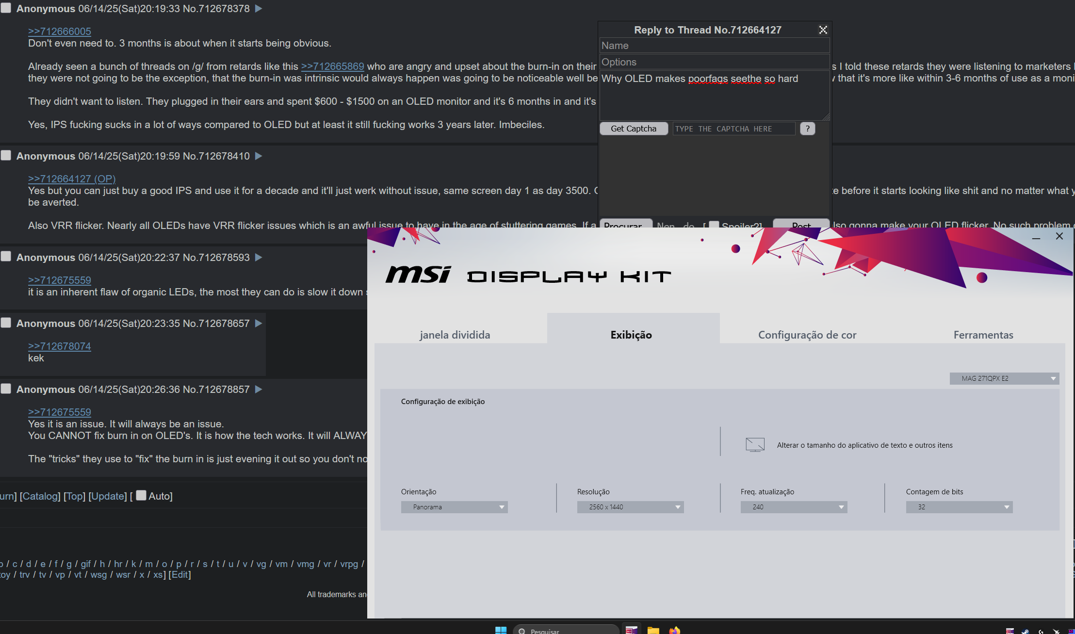Open File Explorer from the taskbar
This screenshot has height=634, width=1075.
click(653, 630)
